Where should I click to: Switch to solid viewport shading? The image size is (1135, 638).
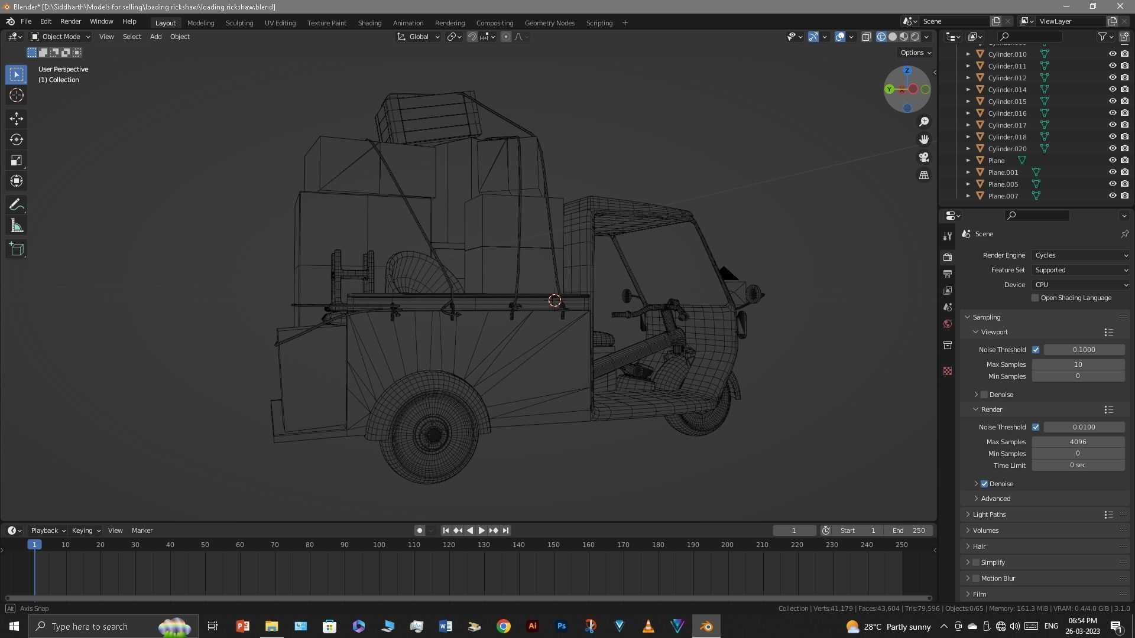[x=893, y=37]
